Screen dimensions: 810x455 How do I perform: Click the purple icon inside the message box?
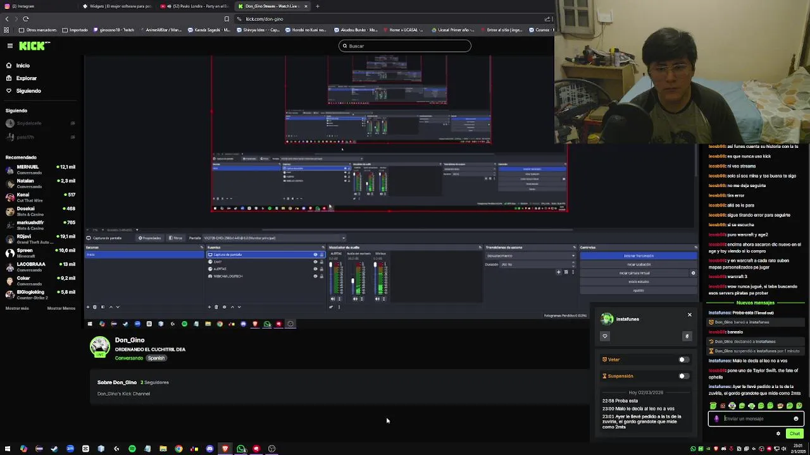point(716,418)
